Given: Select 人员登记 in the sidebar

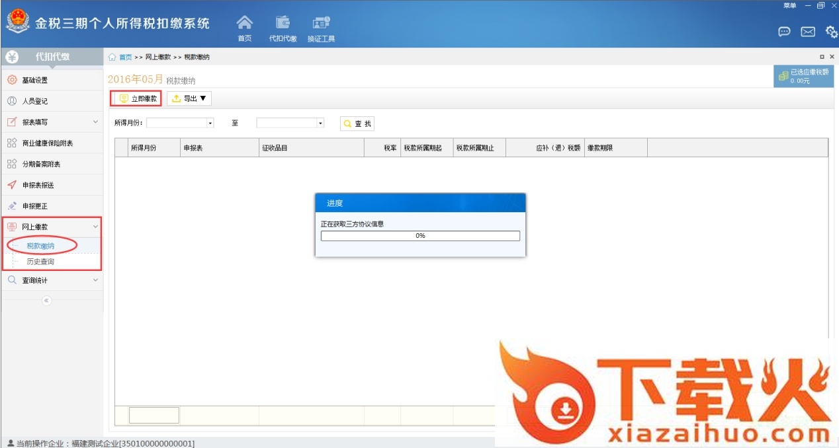Looking at the screenshot, I should click(x=35, y=102).
